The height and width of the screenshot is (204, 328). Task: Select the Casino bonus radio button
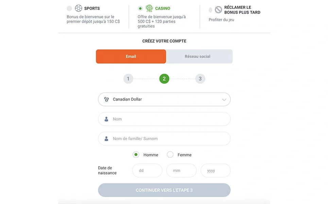(x=140, y=8)
